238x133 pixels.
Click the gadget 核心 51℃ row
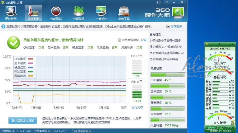click(220, 81)
